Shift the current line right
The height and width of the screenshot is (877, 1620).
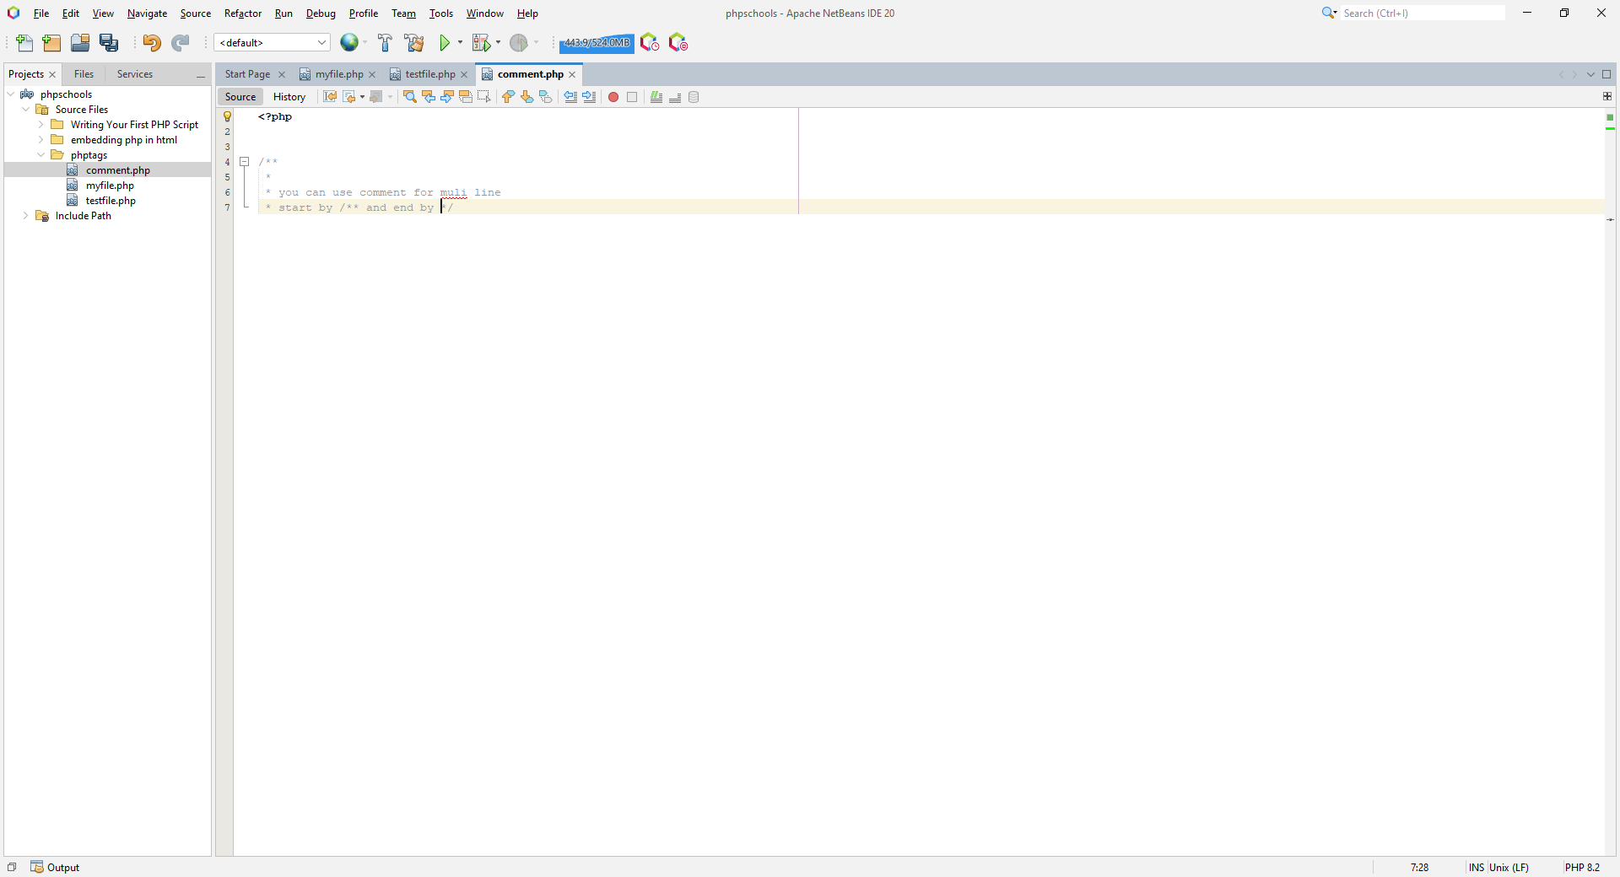tap(589, 97)
